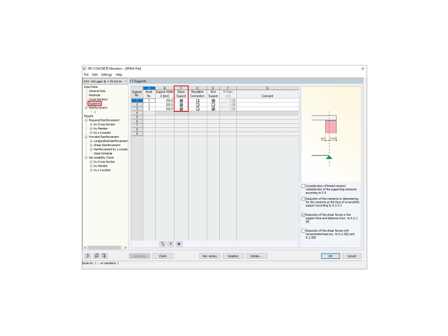Screen dimensions: 448x336
Task: Check End Support for support 2
Action: point(213,105)
